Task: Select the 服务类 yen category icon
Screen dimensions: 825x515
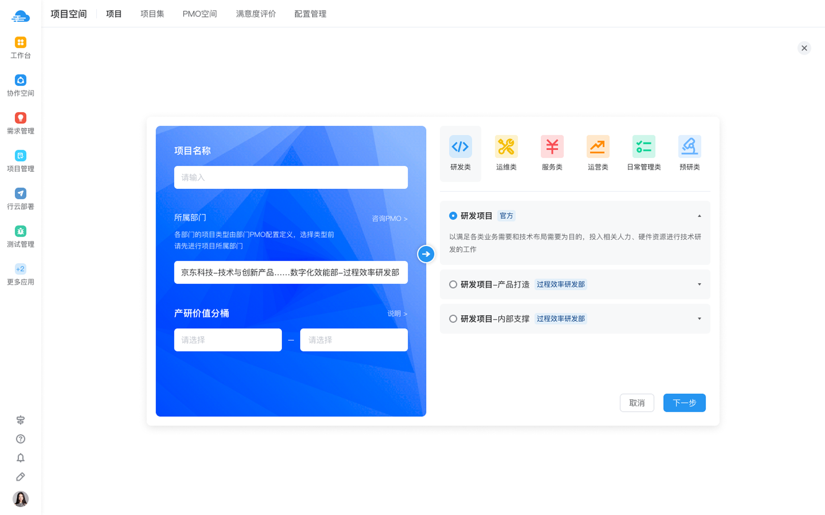Action: [552, 147]
